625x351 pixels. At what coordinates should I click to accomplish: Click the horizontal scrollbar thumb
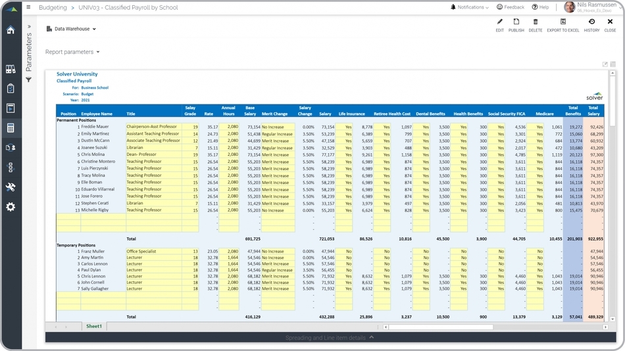(x=441, y=327)
